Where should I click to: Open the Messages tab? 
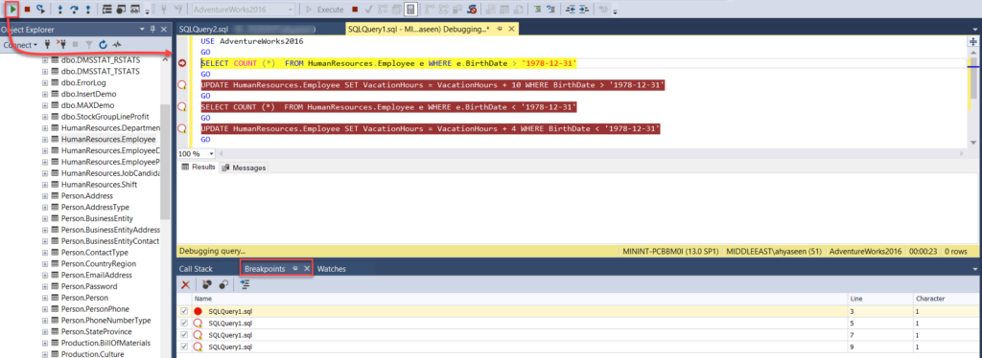[x=245, y=168]
